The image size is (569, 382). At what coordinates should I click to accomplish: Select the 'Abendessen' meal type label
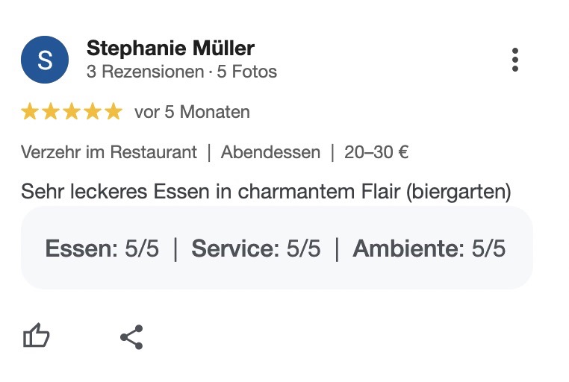coord(271,152)
